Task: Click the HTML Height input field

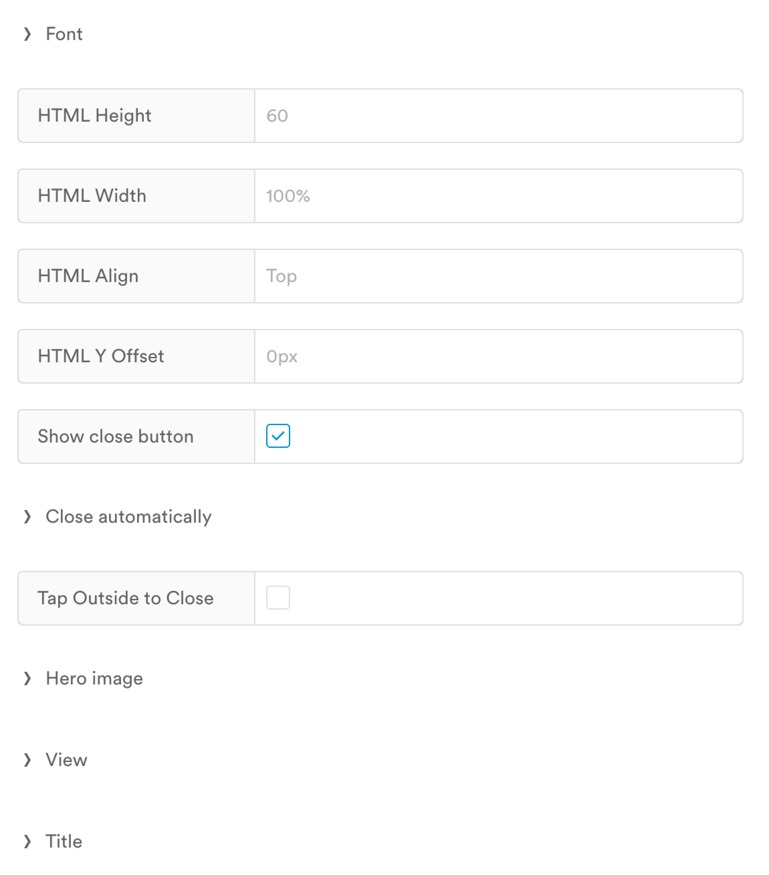Action: (x=498, y=116)
